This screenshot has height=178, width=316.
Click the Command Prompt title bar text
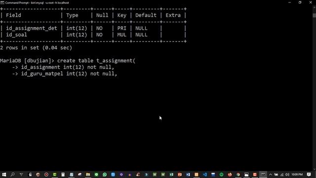click(37, 3)
